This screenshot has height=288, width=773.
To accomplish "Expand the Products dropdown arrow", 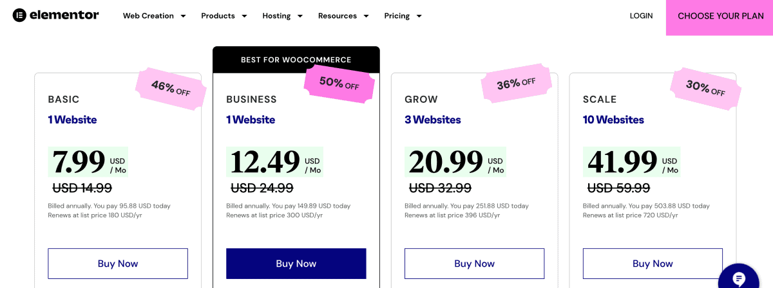I will tap(244, 16).
